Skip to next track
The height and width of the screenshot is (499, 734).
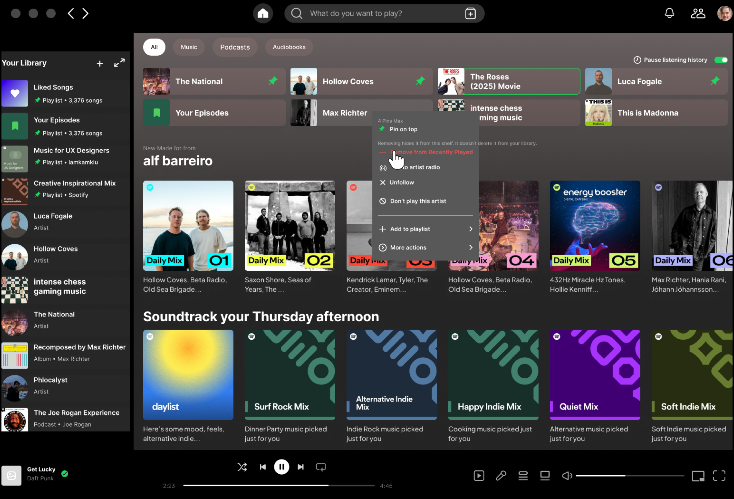301,467
